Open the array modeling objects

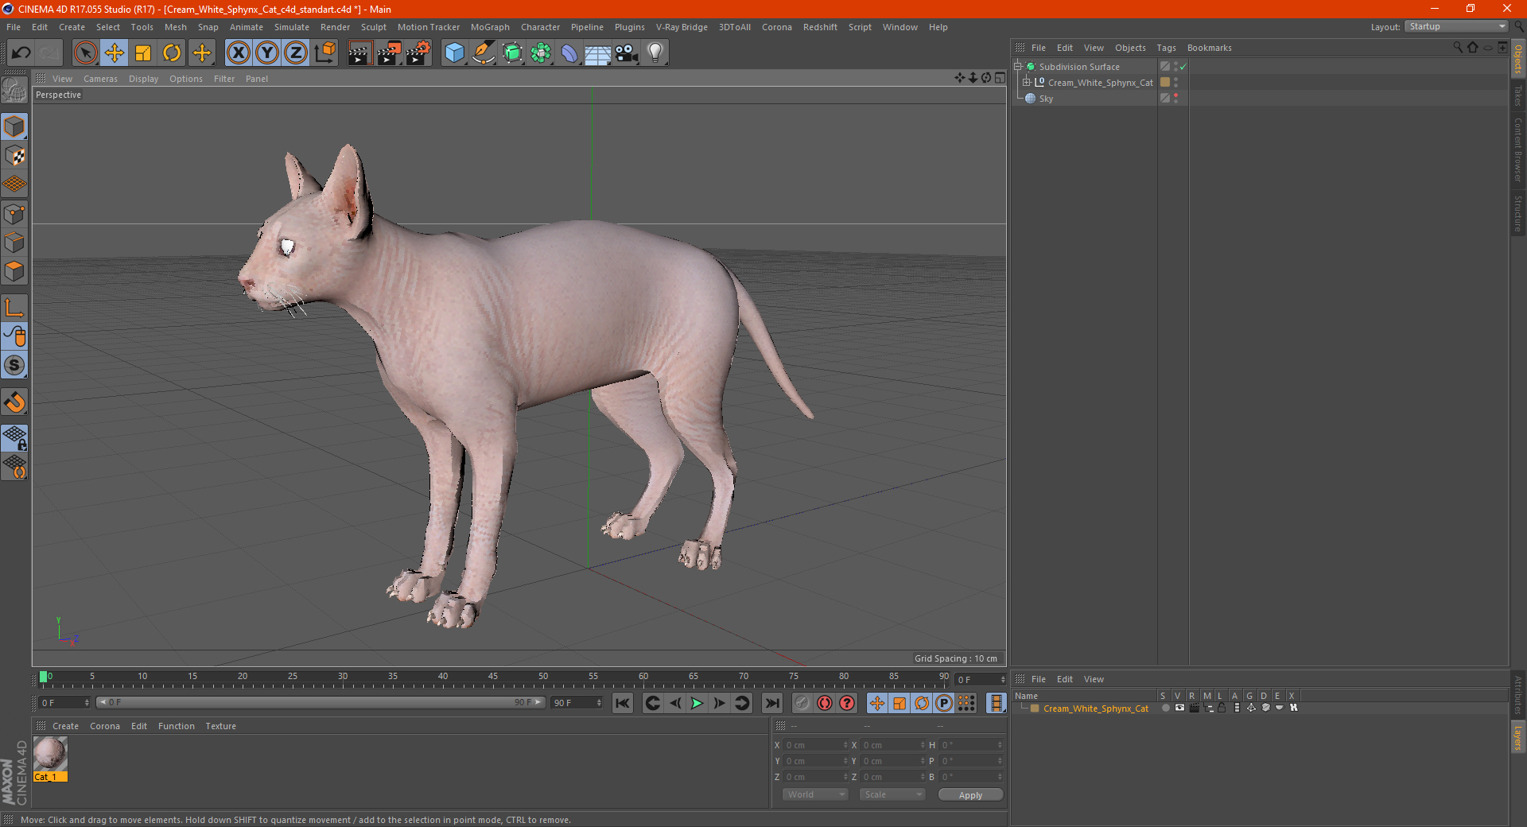[541, 53]
